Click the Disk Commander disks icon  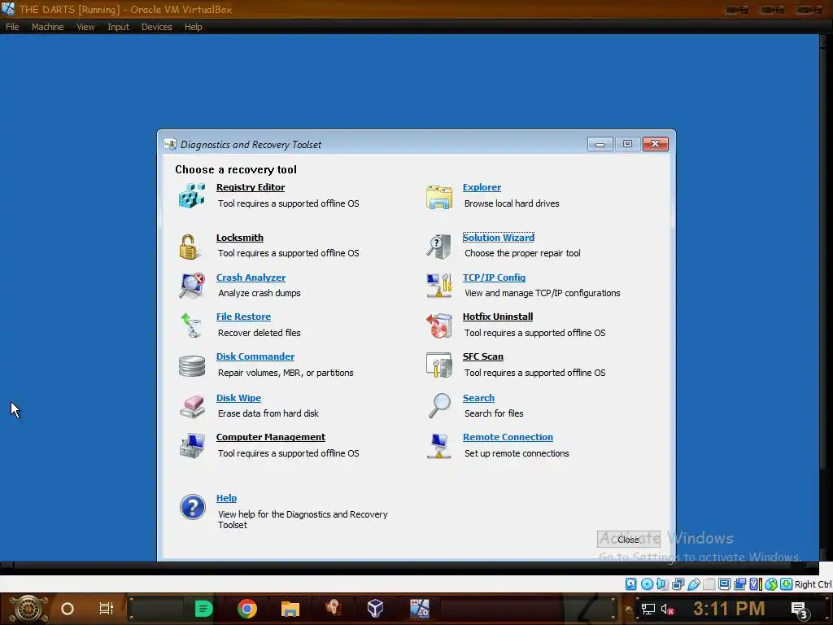[x=192, y=366]
